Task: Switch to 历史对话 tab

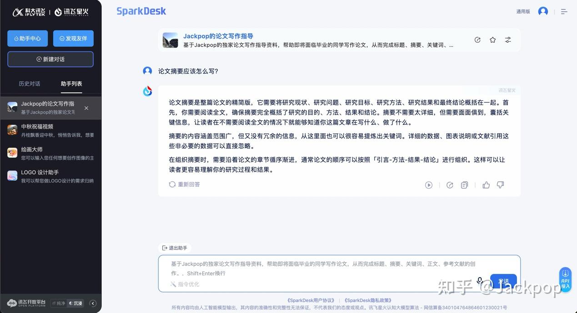Action: [x=30, y=84]
